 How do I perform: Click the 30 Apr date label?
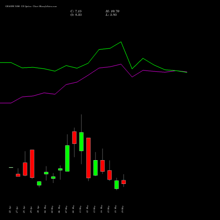38,209
